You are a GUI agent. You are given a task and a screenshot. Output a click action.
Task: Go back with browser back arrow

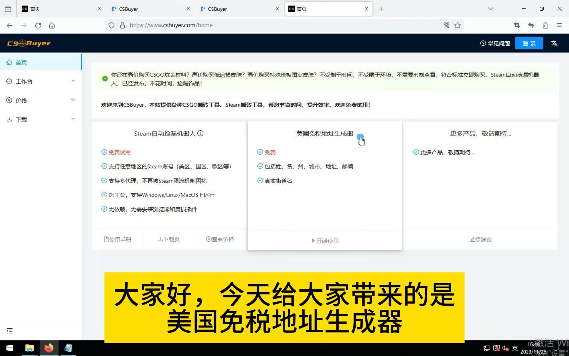9,25
